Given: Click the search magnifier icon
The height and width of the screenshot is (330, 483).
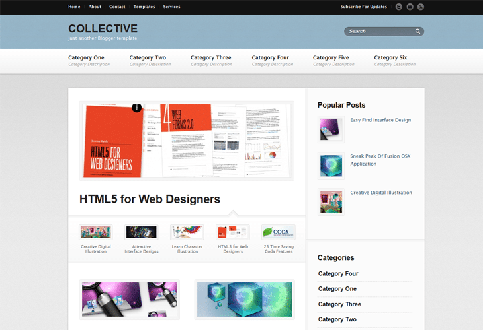Looking at the screenshot, I should tap(417, 31).
